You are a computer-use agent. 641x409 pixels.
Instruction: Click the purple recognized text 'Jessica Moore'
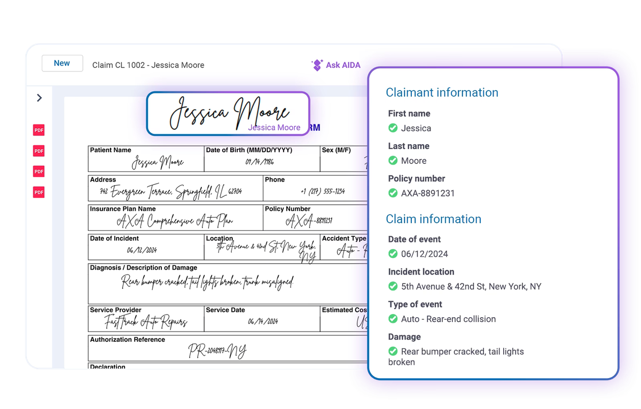pyautogui.click(x=274, y=128)
